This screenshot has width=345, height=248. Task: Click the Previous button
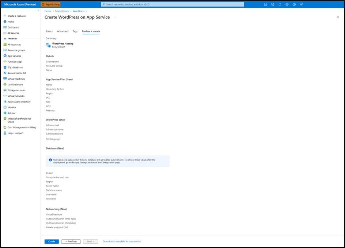pyautogui.click(x=71, y=241)
